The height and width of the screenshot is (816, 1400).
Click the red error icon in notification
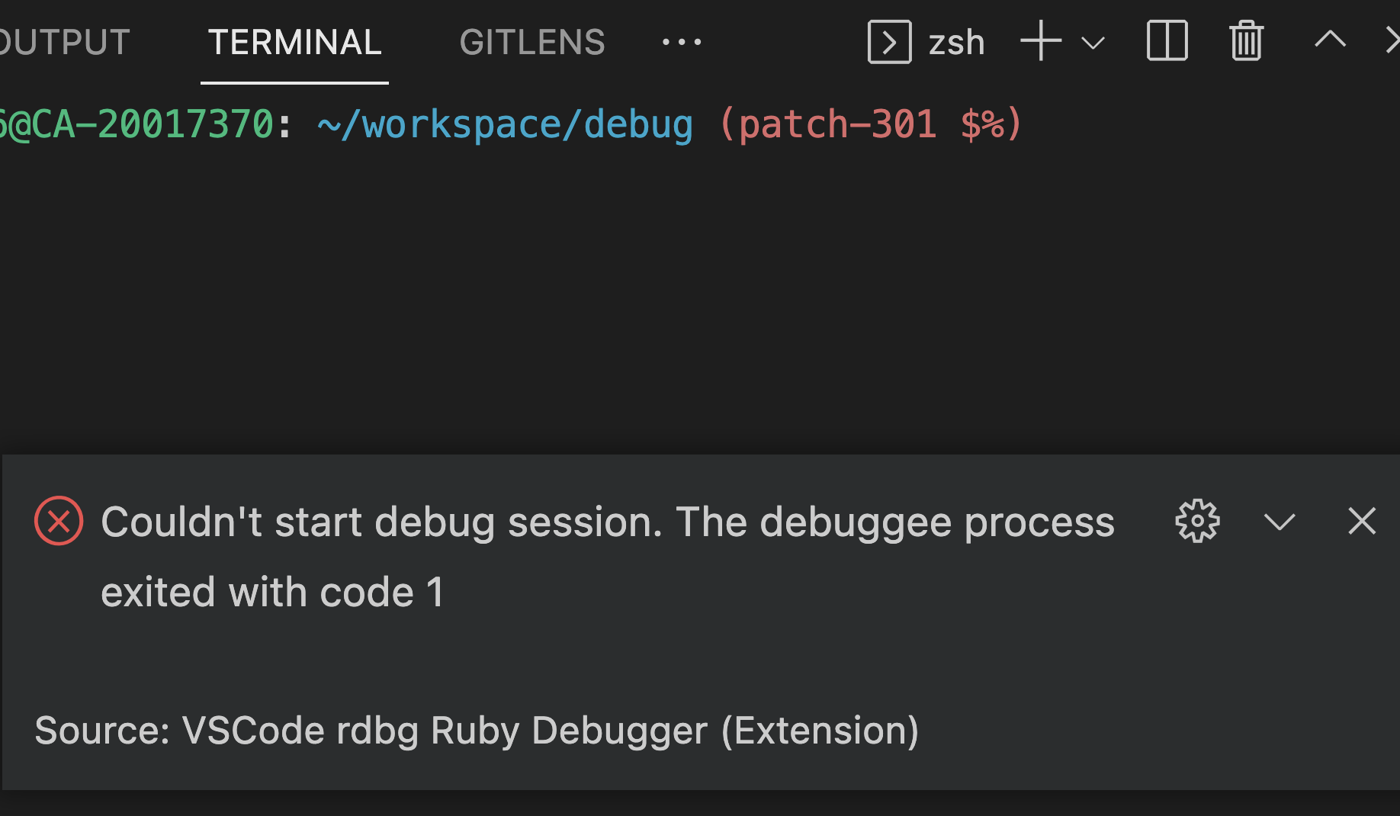click(59, 521)
